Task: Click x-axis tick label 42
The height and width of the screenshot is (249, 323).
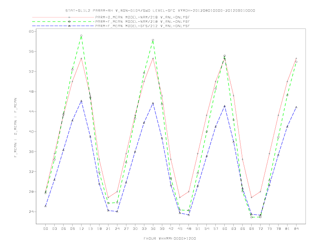Action: click(171, 229)
